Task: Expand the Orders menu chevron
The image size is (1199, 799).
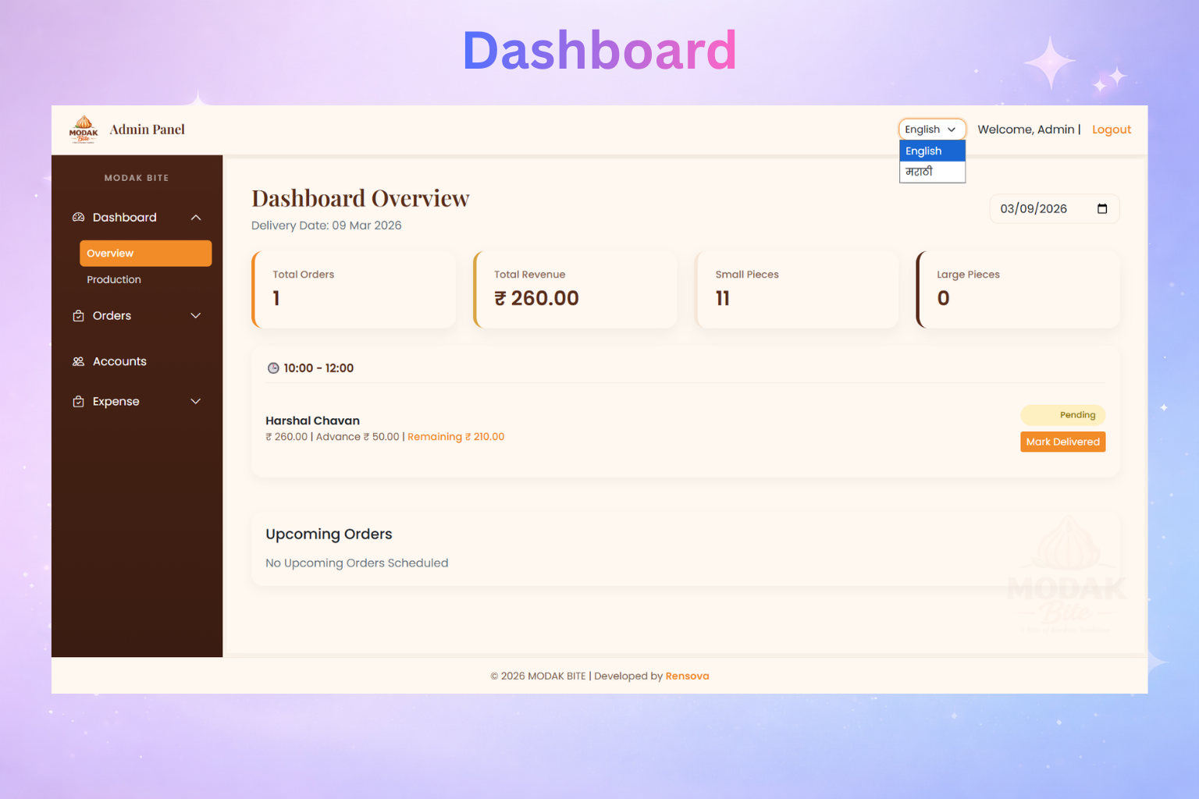Action: coord(196,316)
